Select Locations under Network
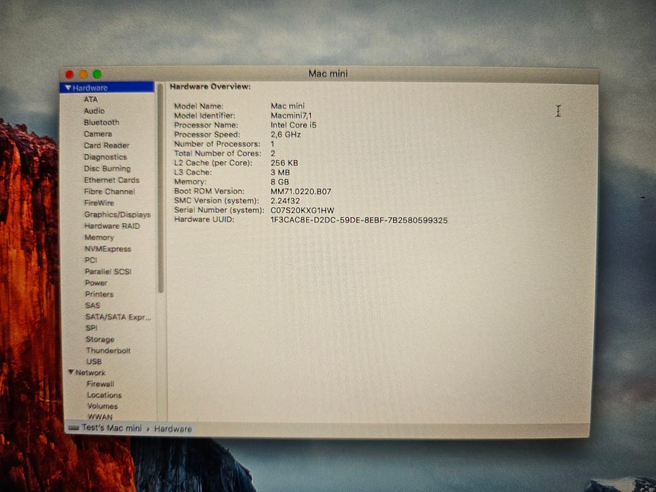This screenshot has width=656, height=492. [105, 395]
